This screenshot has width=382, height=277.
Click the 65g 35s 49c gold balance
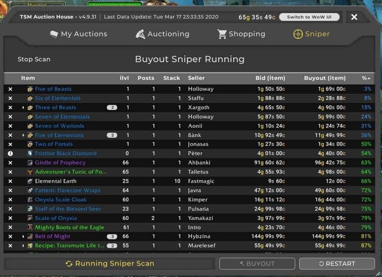(257, 17)
